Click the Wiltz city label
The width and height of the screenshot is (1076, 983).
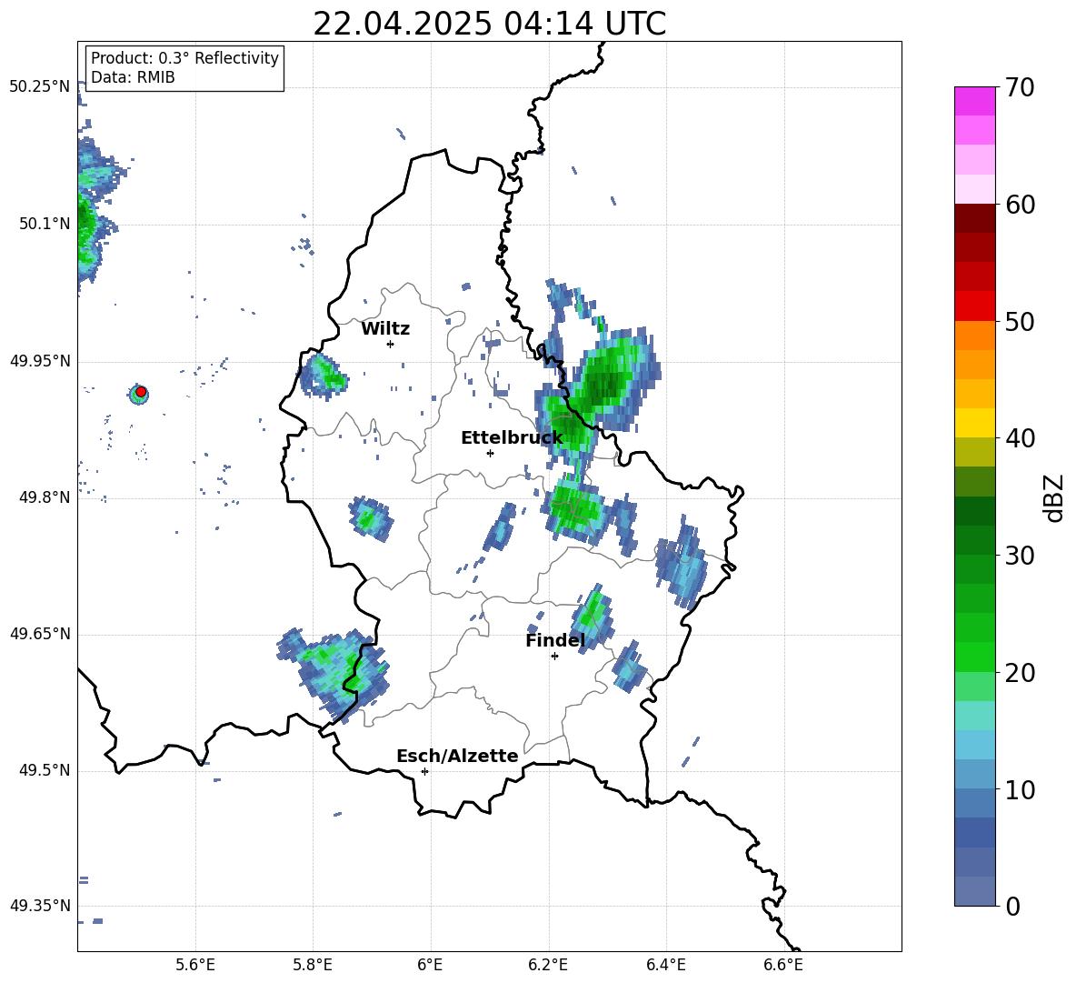click(385, 329)
